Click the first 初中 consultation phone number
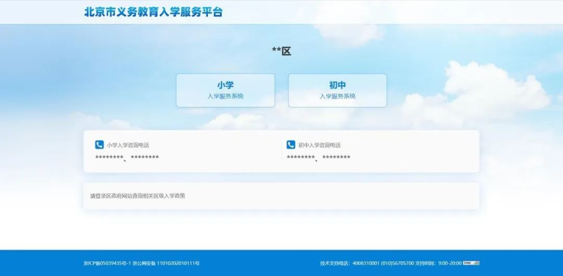 (x=301, y=158)
